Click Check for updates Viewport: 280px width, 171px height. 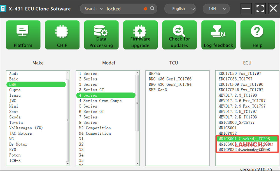tap(179, 35)
